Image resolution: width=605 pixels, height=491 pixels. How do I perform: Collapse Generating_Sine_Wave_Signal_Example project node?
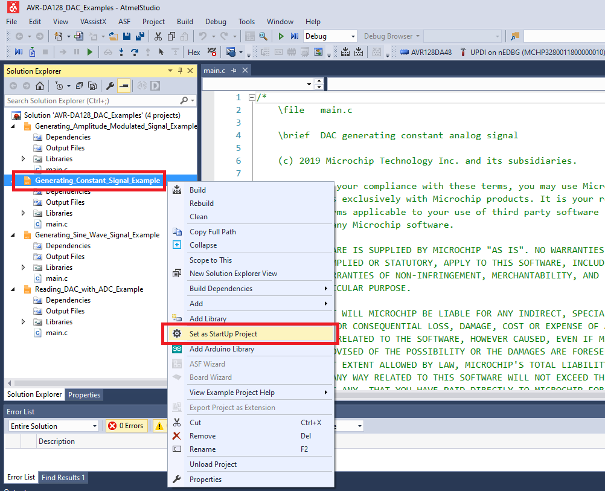point(13,235)
